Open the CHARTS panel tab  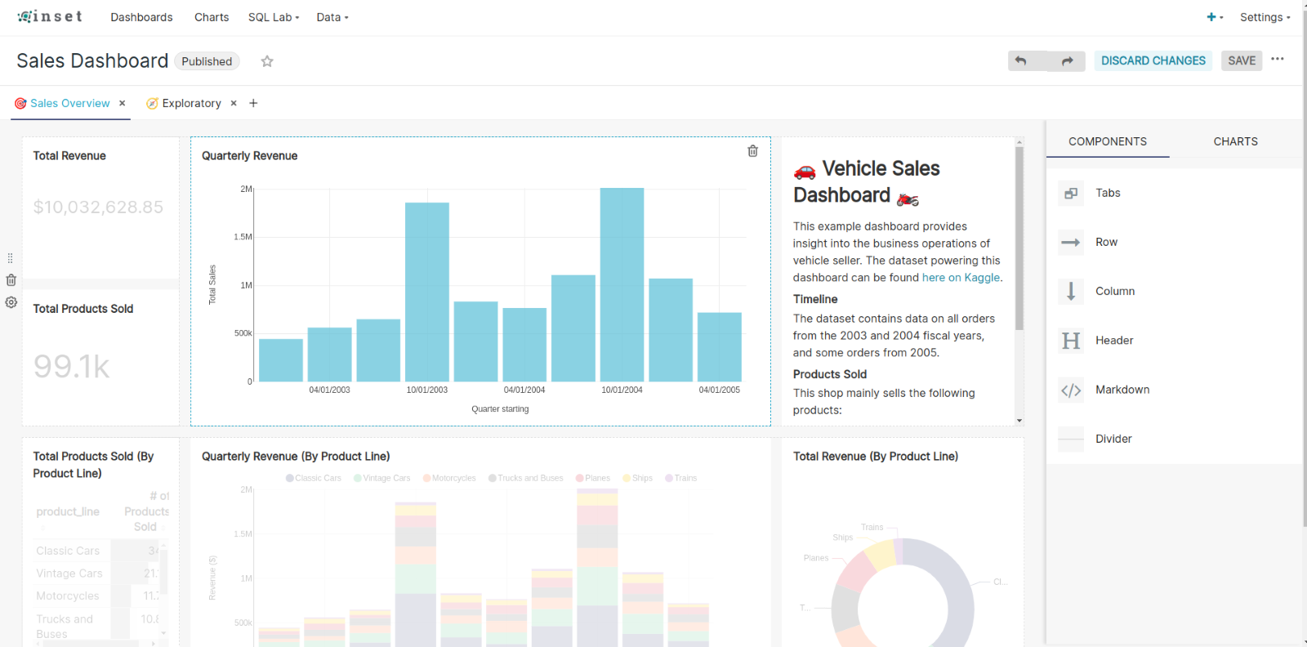coord(1235,141)
